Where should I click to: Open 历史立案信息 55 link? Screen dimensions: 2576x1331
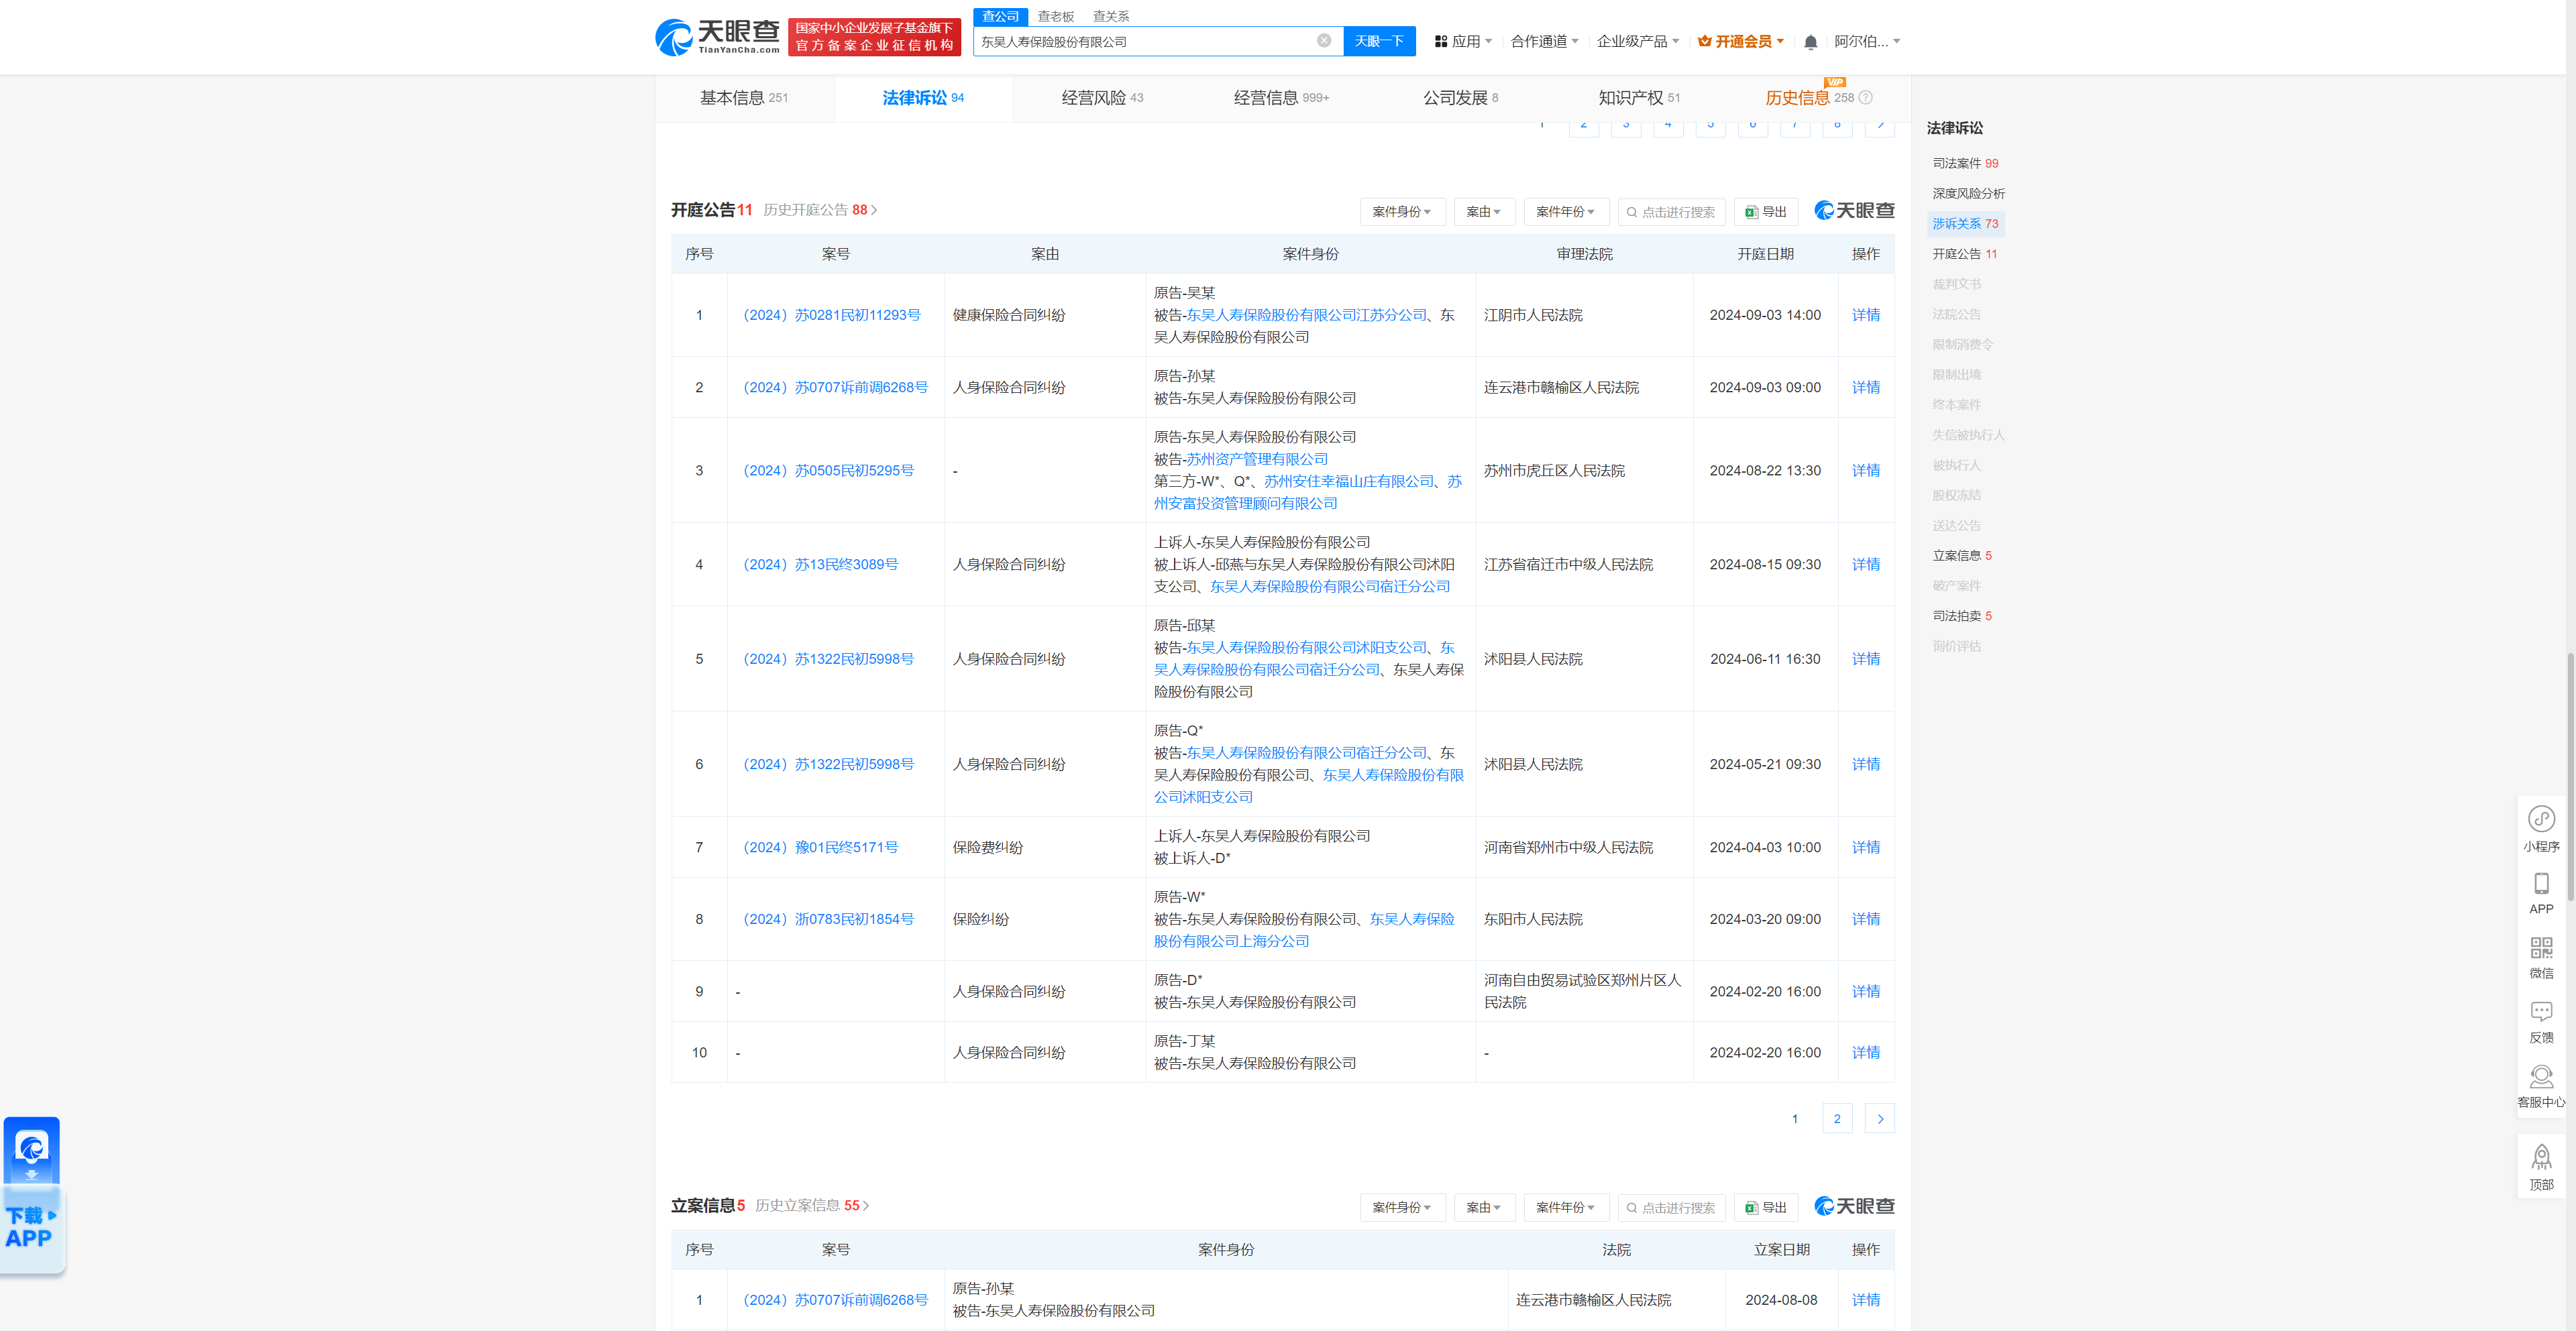point(812,1205)
